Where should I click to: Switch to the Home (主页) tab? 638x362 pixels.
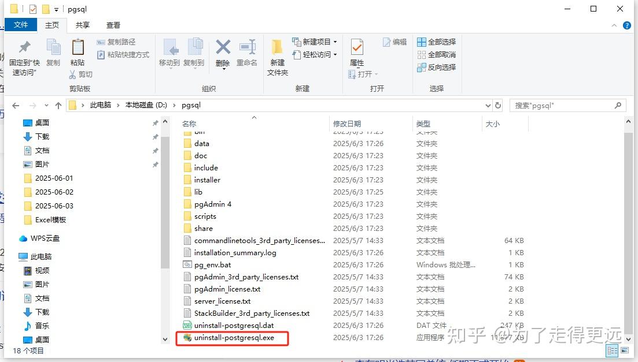click(x=52, y=25)
